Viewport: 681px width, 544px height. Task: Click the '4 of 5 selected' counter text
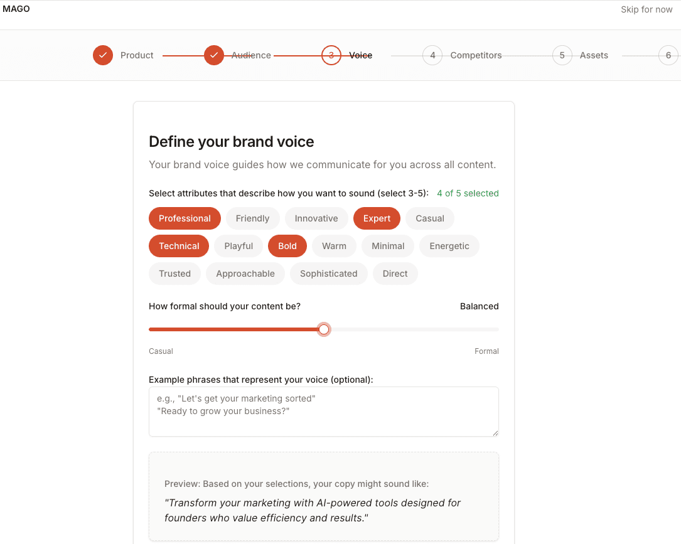[468, 194]
